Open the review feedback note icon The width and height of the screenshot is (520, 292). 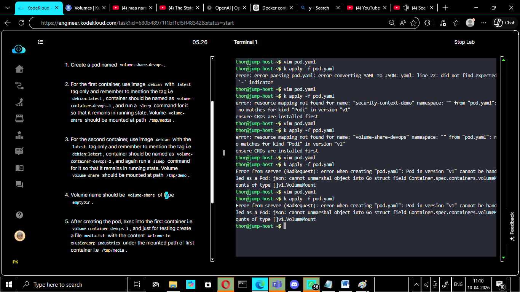coord(19,151)
